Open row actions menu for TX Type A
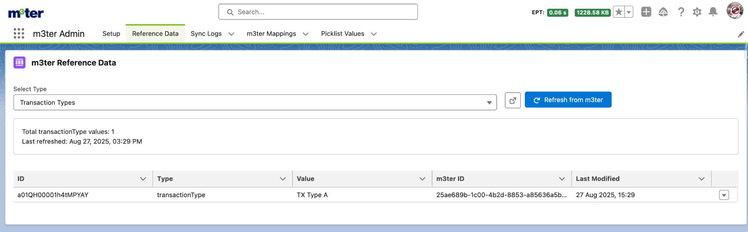 724,195
